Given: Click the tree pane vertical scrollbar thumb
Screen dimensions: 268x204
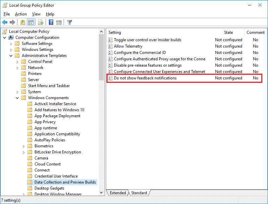Looking at the screenshot, I should click(x=101, y=57).
